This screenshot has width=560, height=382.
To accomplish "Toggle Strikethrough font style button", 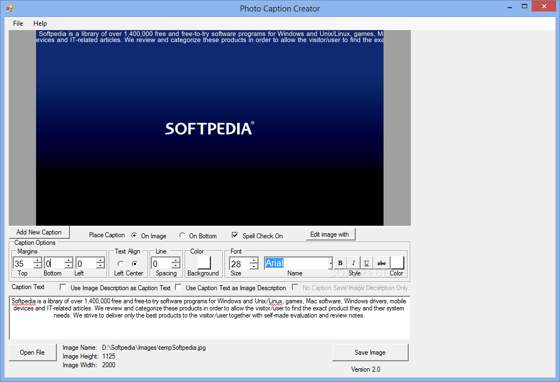I will point(381,263).
